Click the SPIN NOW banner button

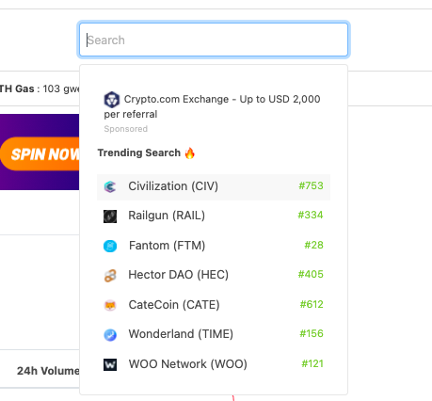pos(40,153)
